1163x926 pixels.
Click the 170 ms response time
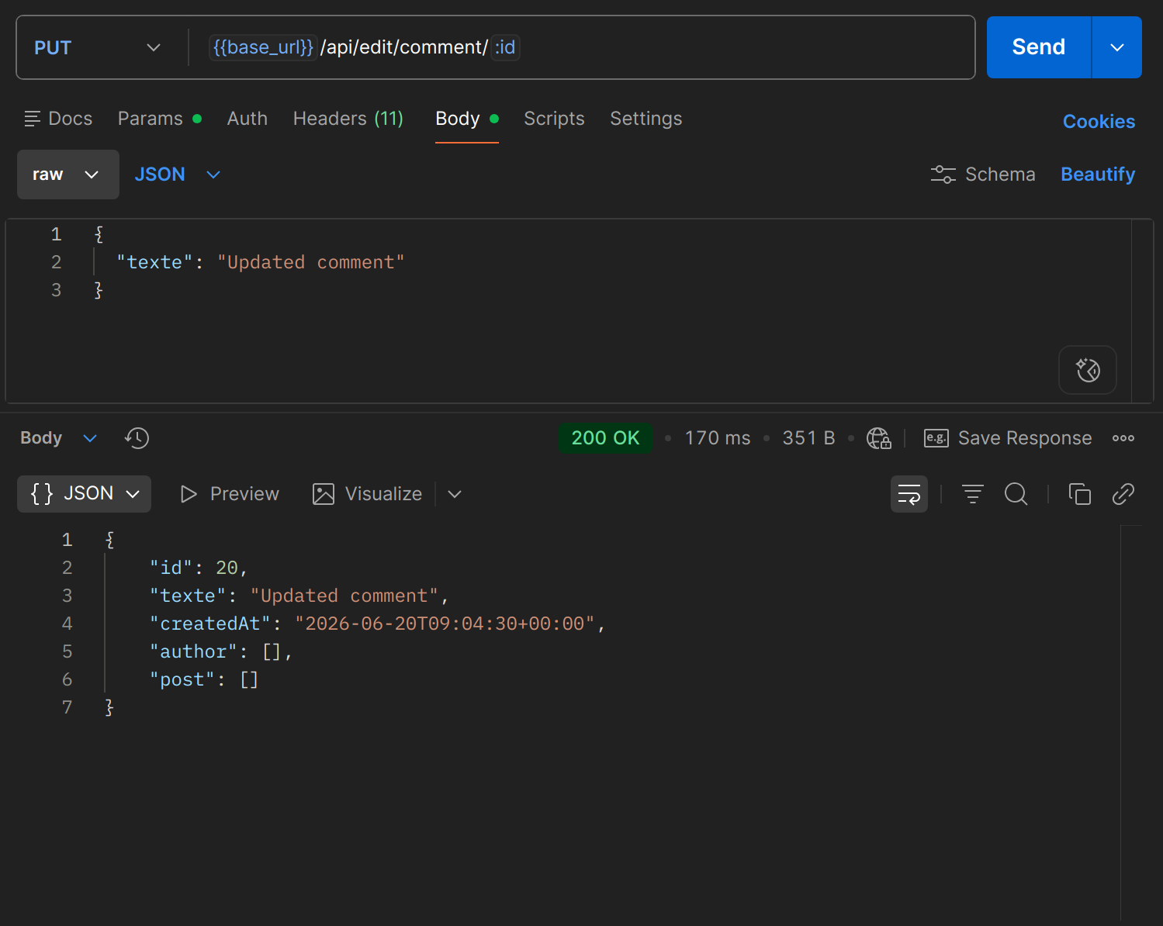[718, 438]
